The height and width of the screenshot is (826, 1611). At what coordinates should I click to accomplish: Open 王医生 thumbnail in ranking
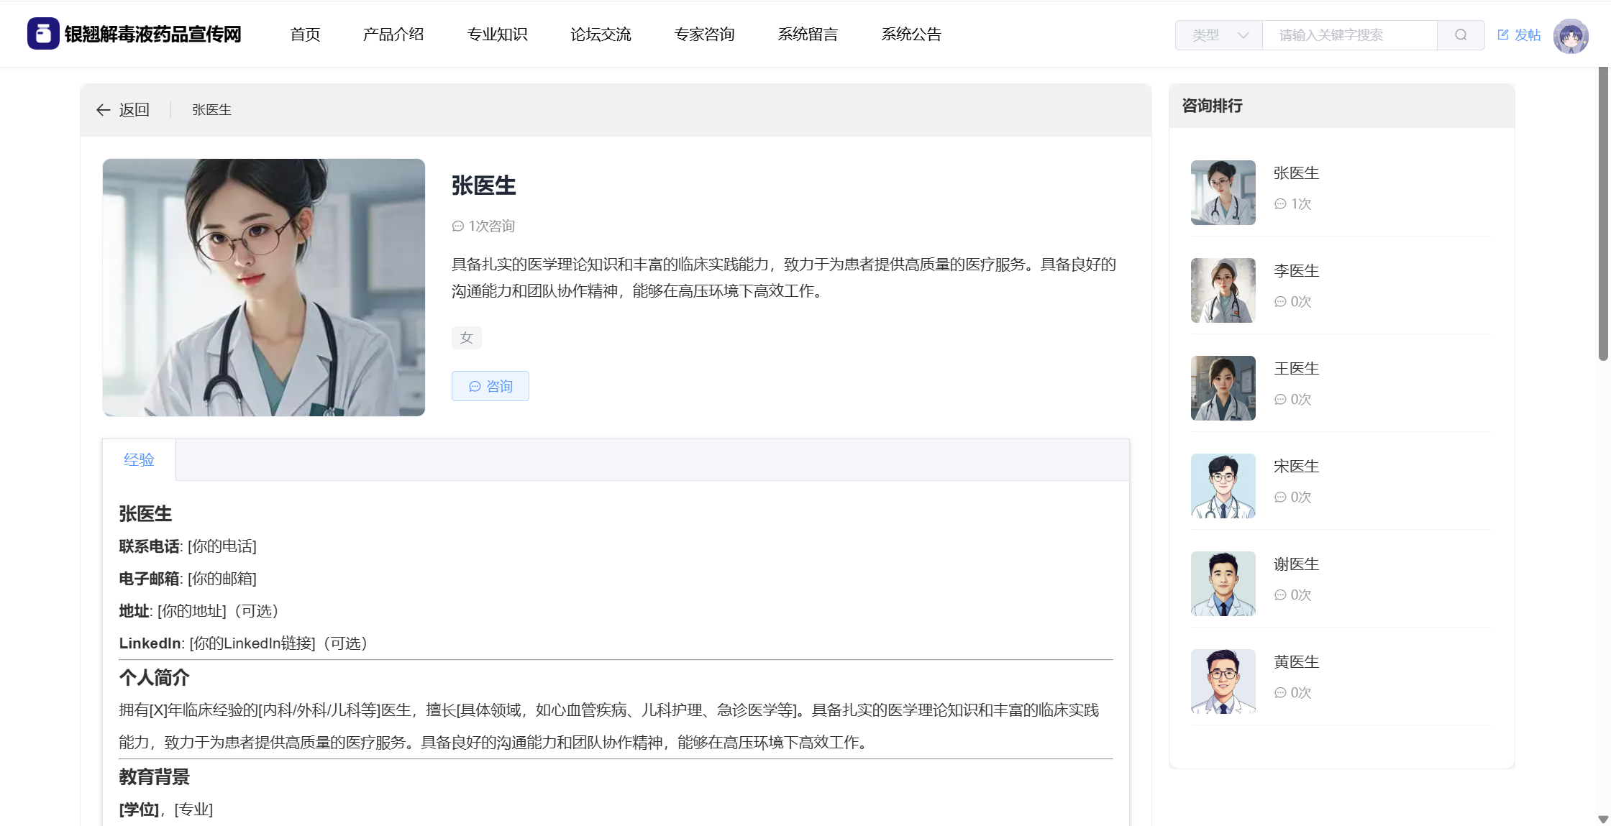1223,388
